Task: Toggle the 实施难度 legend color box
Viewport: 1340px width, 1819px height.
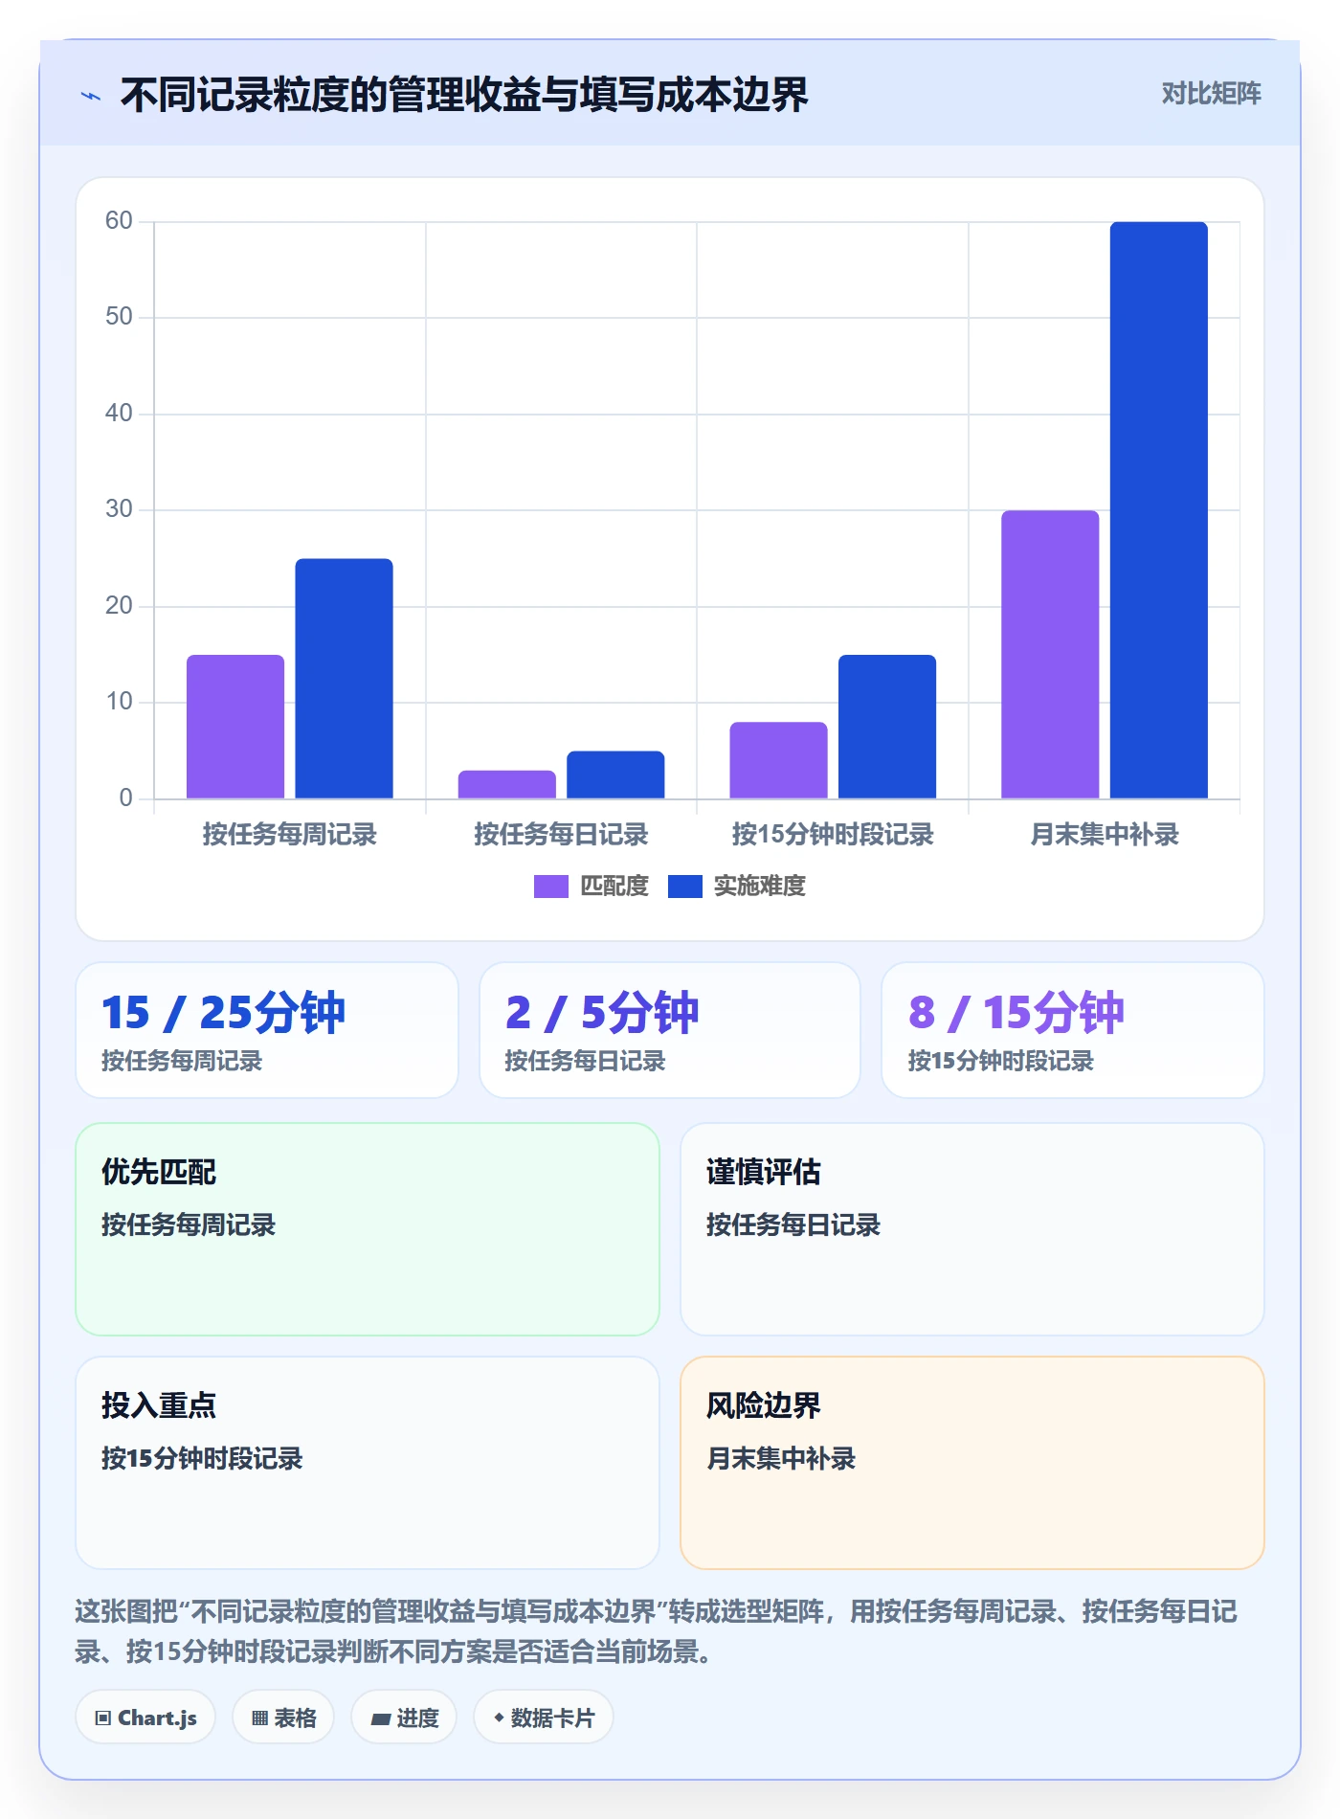Action: (x=684, y=887)
